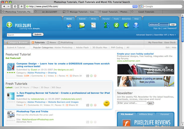Expand the More link in the search bar
The image size is (184, 129).
click(x=172, y=35)
